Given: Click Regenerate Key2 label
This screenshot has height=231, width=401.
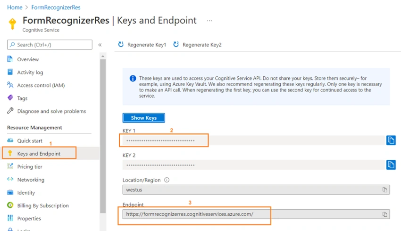Looking at the screenshot, I should pos(202,45).
